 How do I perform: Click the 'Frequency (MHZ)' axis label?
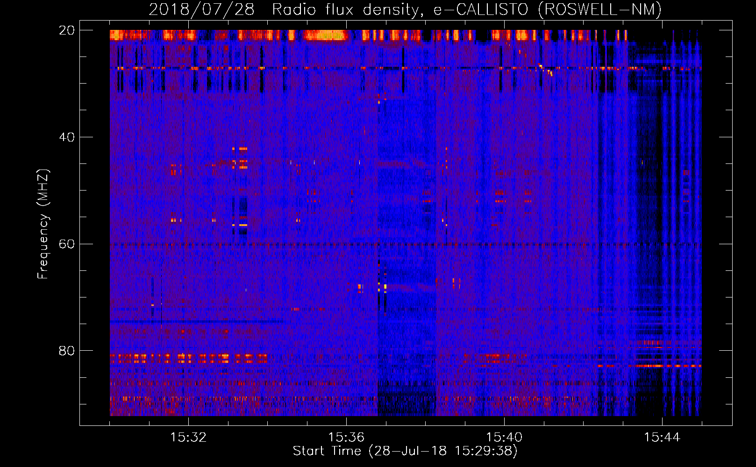pyautogui.click(x=43, y=224)
